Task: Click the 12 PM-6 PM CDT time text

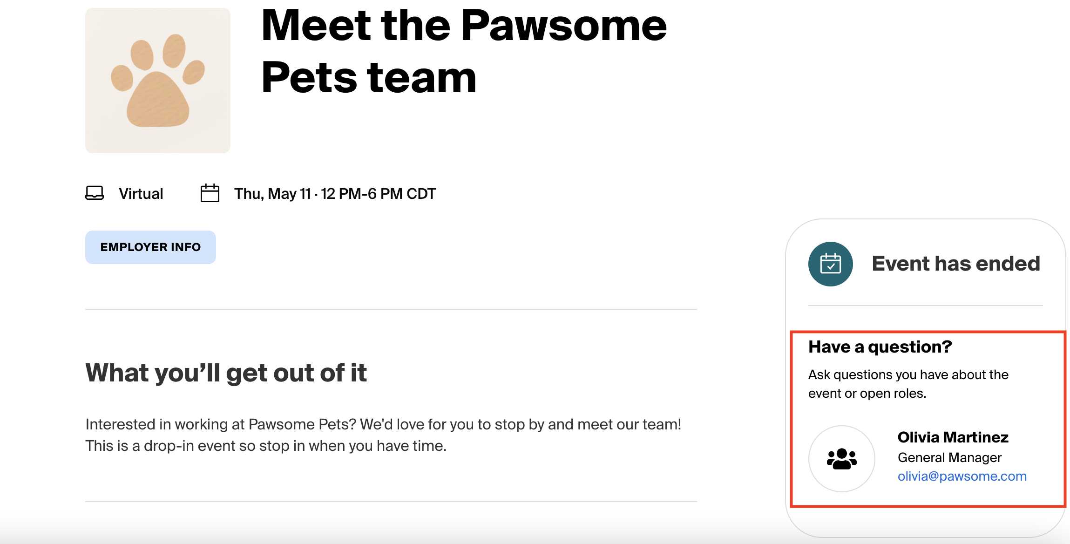Action: pyautogui.click(x=379, y=194)
